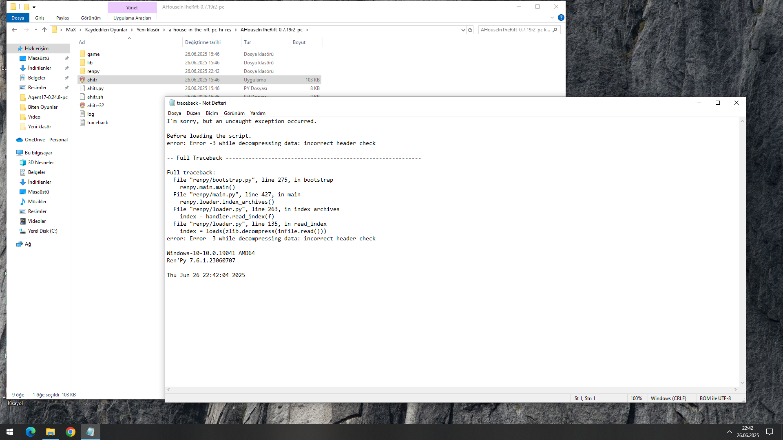Open Notepad Biçim menu
Screen dimensions: 783x440
pyautogui.click(x=212, y=113)
